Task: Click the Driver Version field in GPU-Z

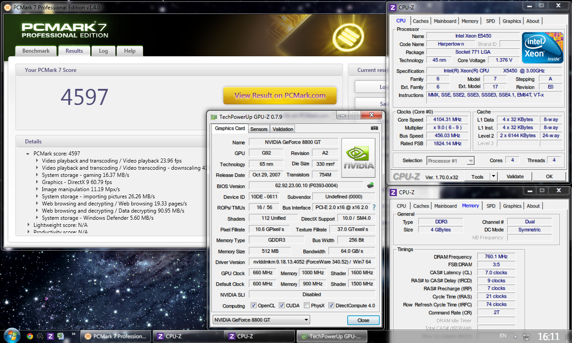Action: (312, 262)
